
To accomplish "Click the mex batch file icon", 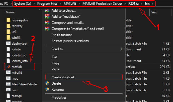I will 8,90.
